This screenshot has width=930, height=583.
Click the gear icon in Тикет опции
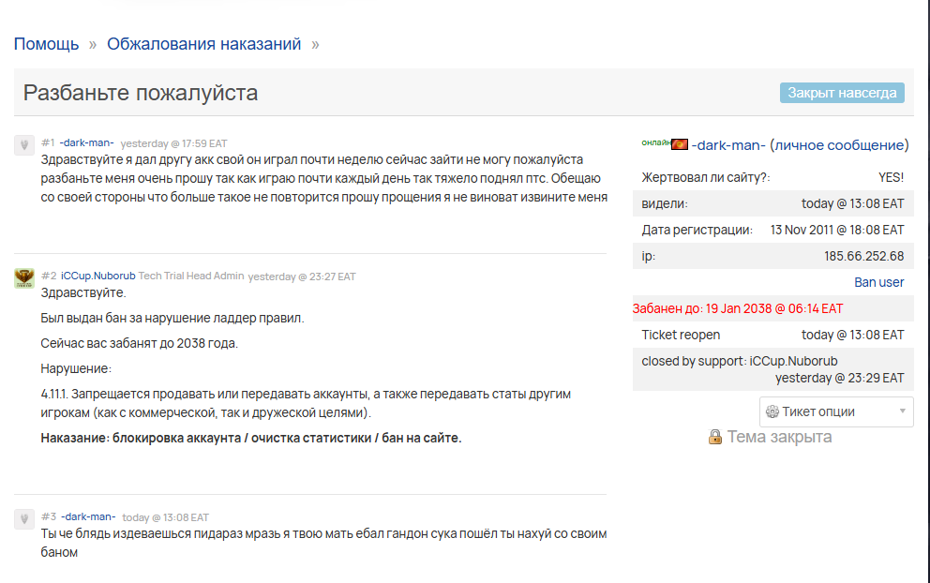(772, 411)
